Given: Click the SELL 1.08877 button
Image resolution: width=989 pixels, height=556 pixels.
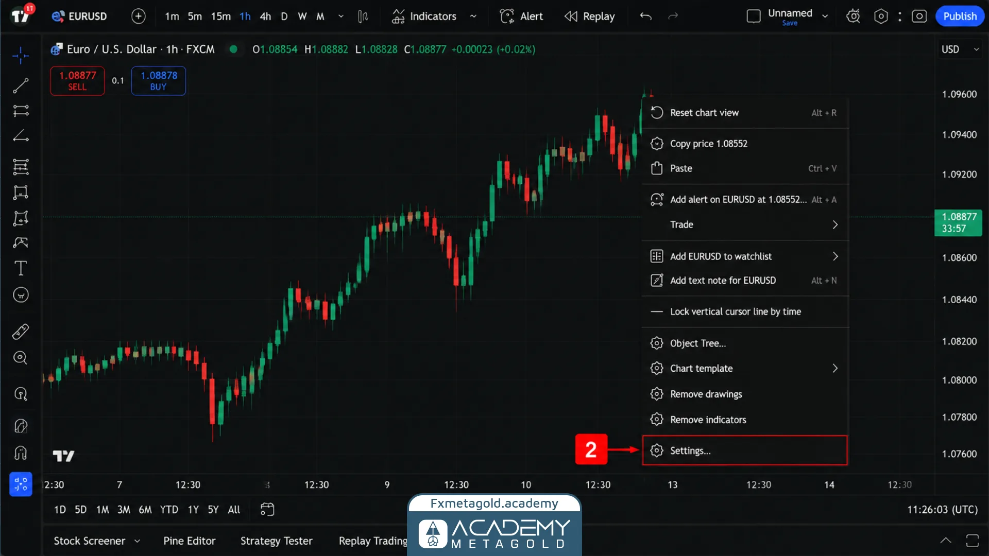Looking at the screenshot, I should [77, 81].
